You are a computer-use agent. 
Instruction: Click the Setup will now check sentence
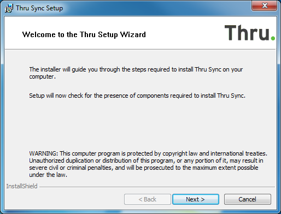(137, 96)
